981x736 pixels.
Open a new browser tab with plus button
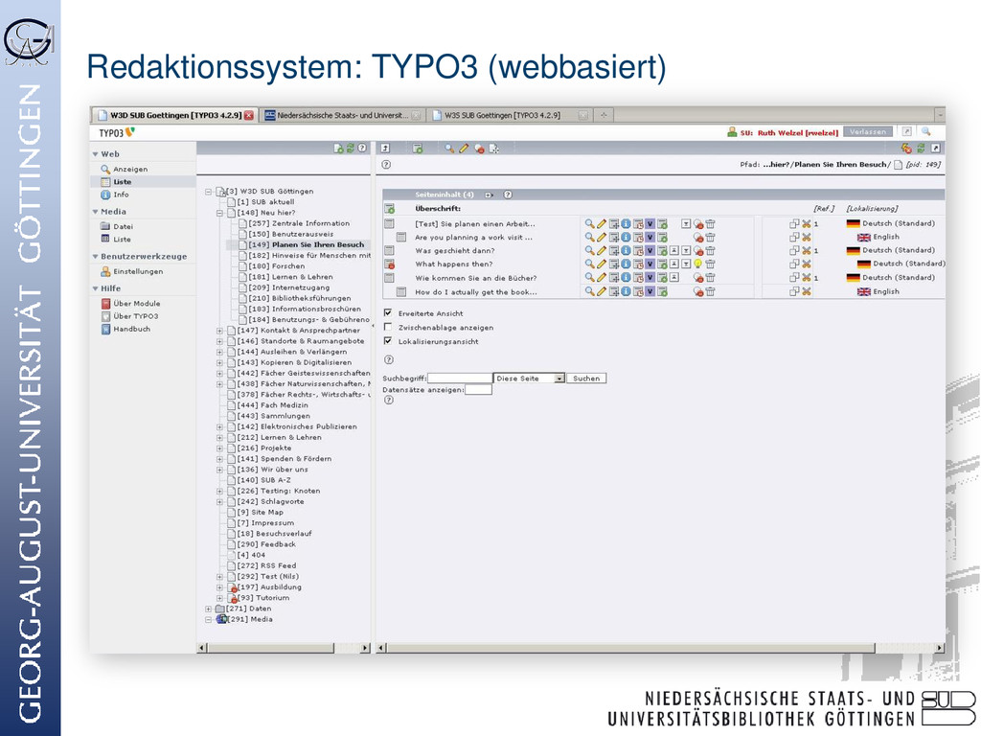coord(604,115)
